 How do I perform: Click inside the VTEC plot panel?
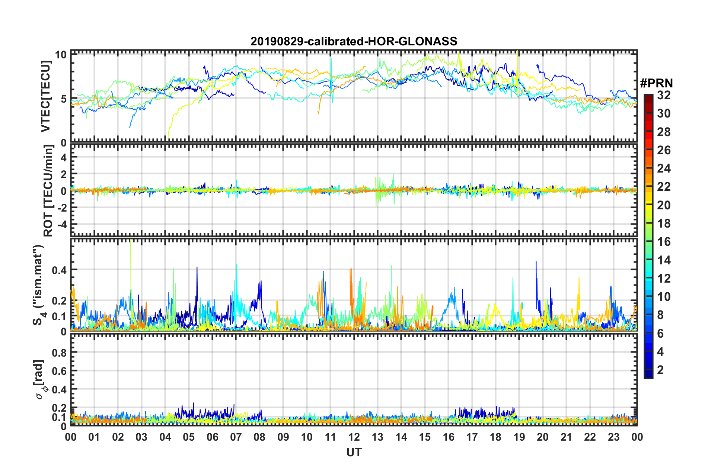tap(354, 96)
